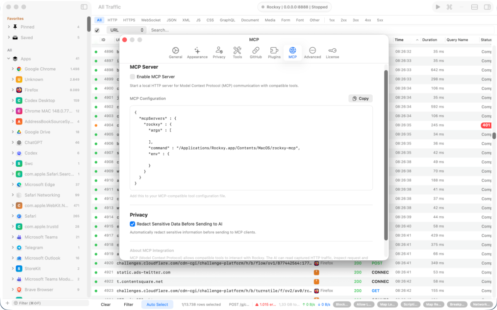Click the Brave Browser icon in sidebar

[19, 290]
